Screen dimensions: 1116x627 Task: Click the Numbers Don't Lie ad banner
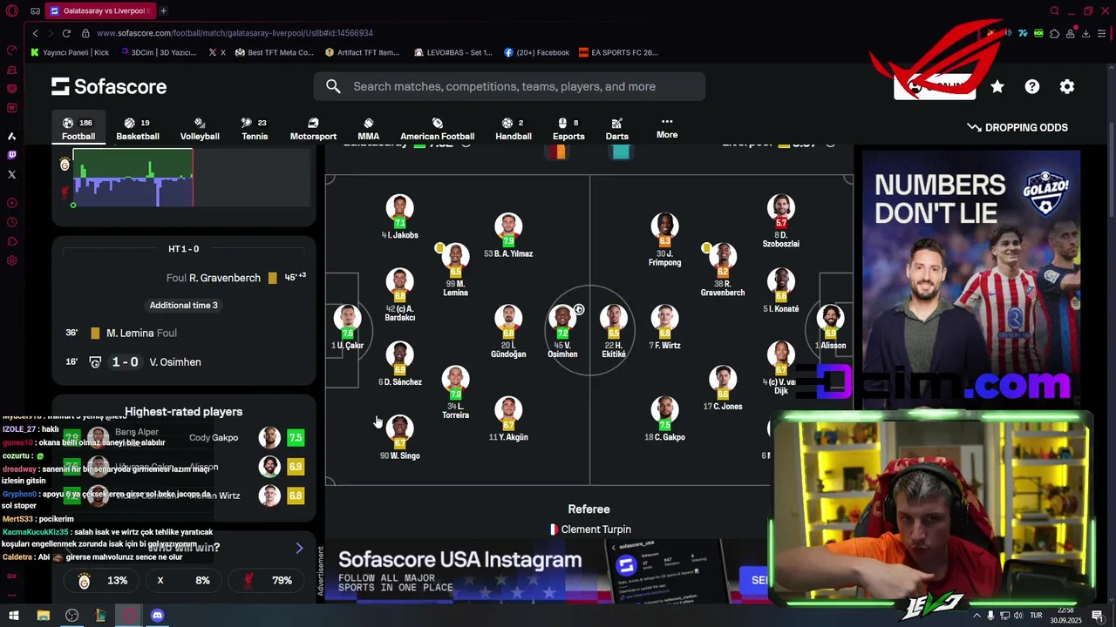(x=971, y=279)
